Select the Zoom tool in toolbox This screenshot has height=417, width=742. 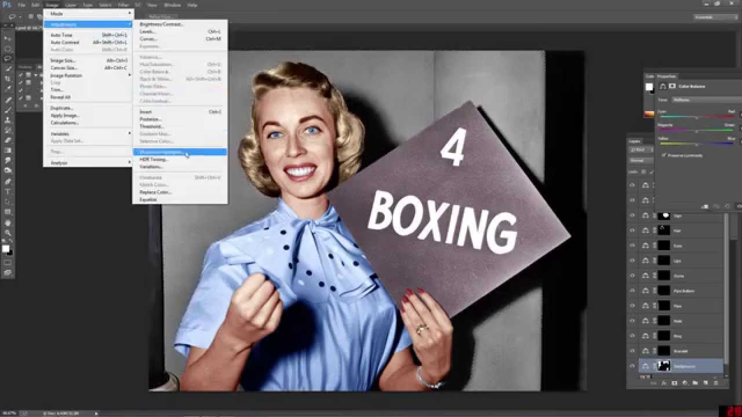(8, 233)
